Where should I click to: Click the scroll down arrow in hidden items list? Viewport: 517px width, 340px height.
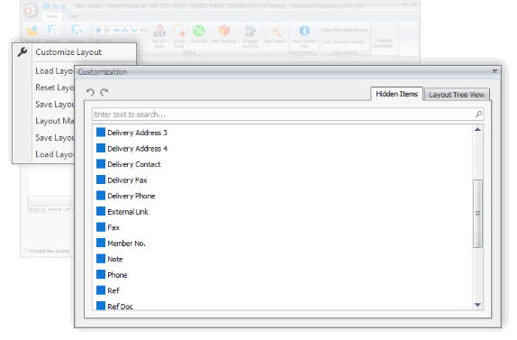pyautogui.click(x=477, y=305)
